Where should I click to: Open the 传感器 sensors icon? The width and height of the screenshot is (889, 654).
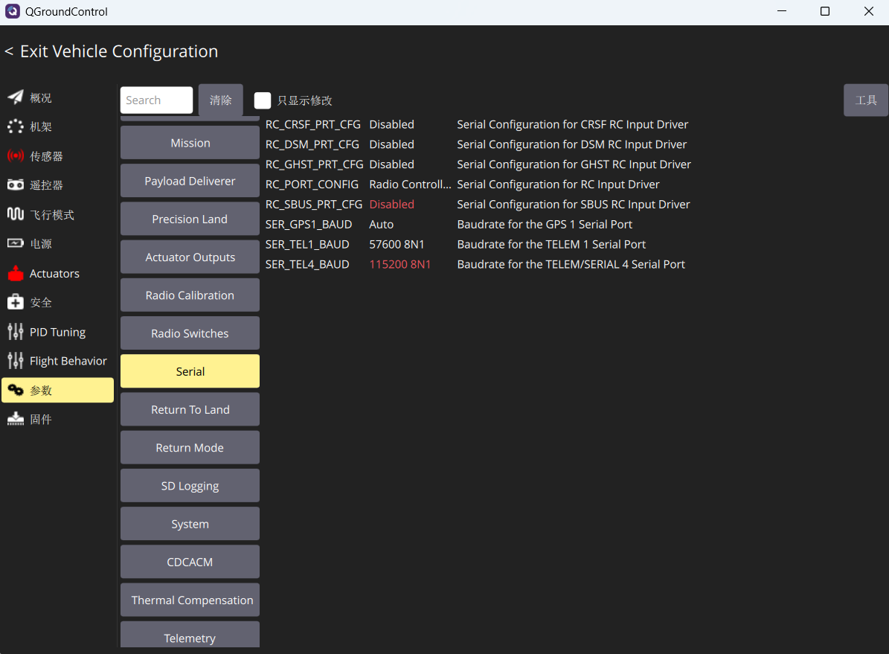16,156
